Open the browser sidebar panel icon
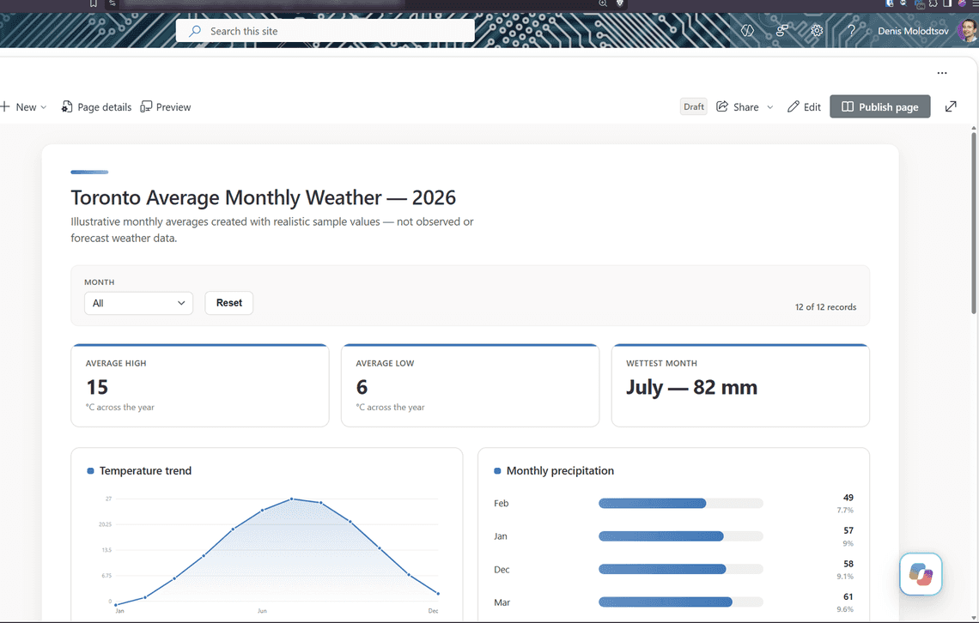979x623 pixels. point(947,3)
